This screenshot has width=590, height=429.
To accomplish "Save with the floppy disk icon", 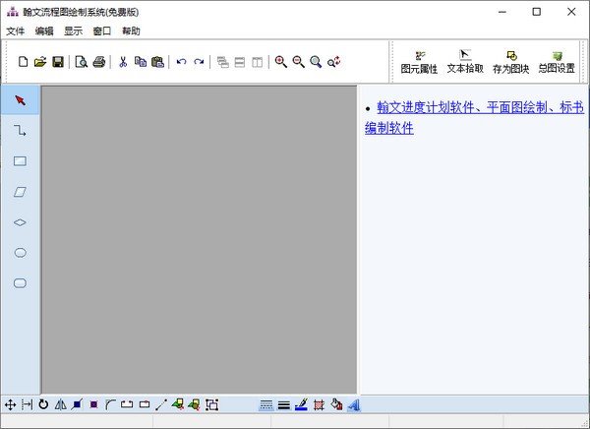I will pyautogui.click(x=58, y=62).
